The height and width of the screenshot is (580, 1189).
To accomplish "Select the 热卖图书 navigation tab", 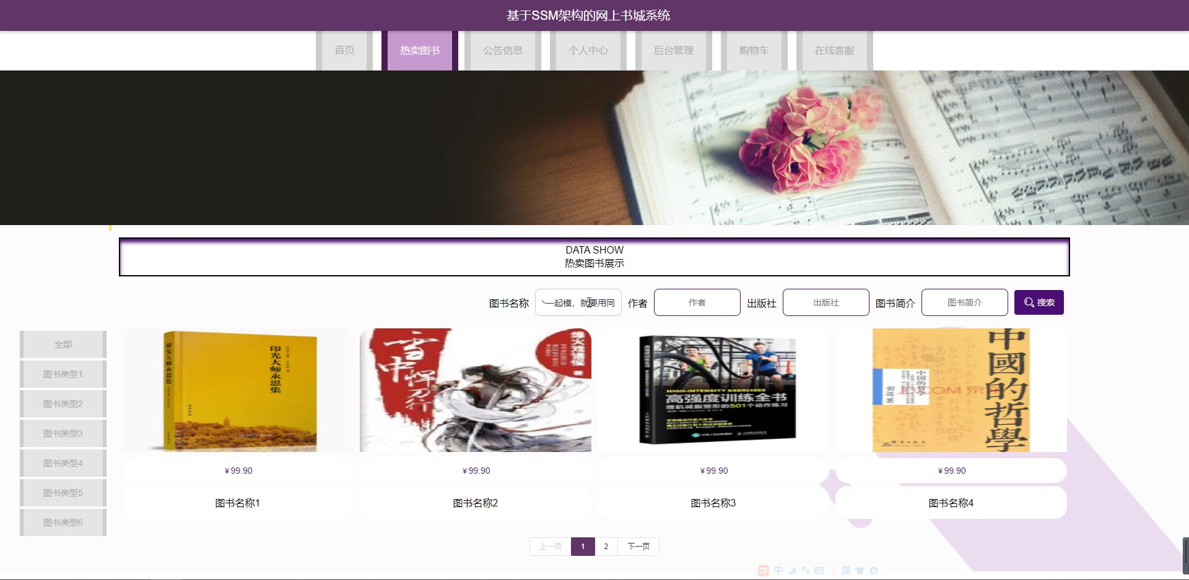I will click(420, 51).
